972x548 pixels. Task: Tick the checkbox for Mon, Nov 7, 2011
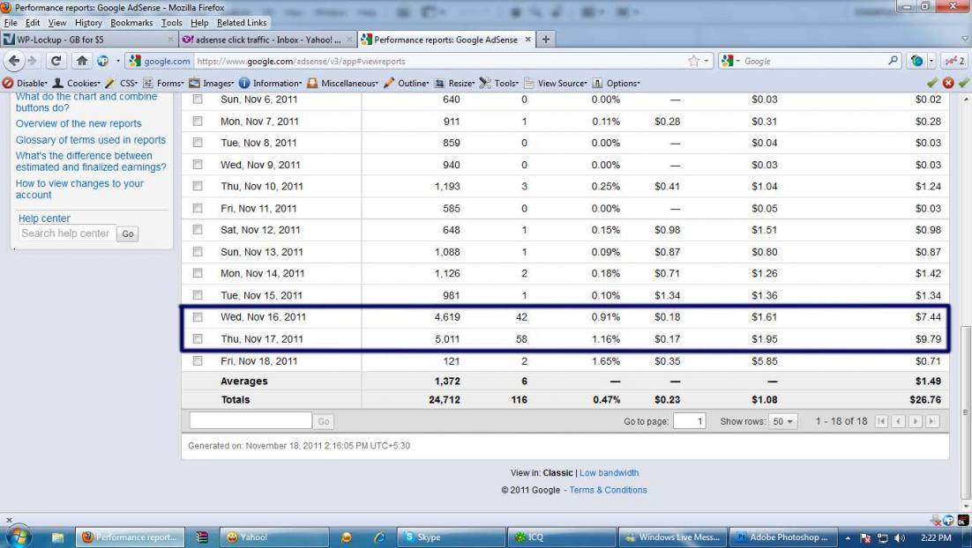(197, 122)
